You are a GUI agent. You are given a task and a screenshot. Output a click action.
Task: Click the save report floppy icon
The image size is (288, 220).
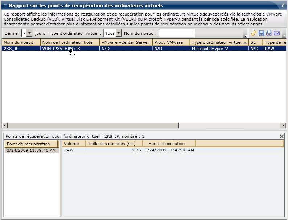(262, 33)
